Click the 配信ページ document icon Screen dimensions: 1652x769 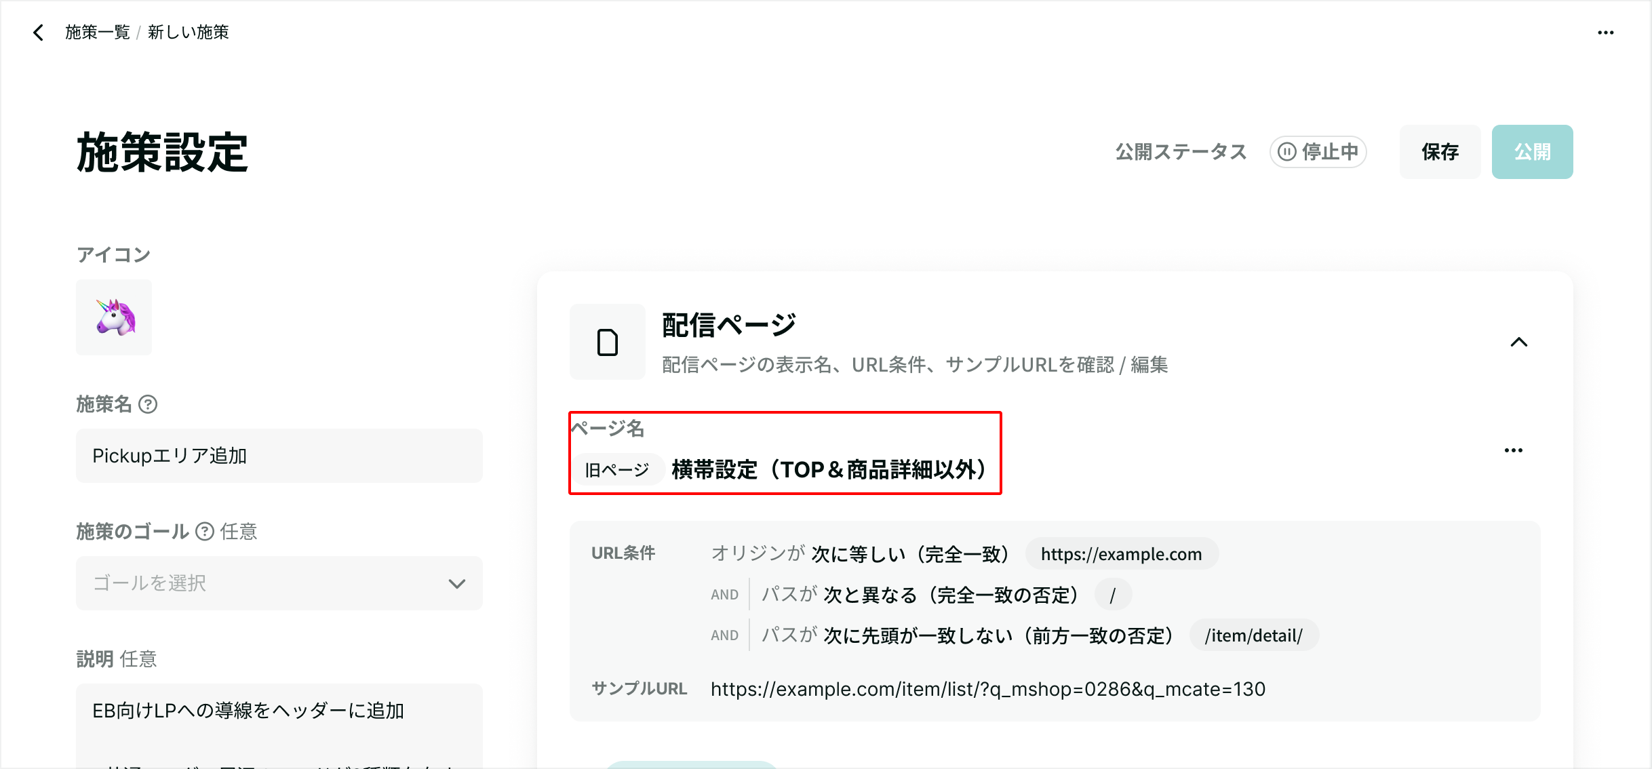coord(607,342)
